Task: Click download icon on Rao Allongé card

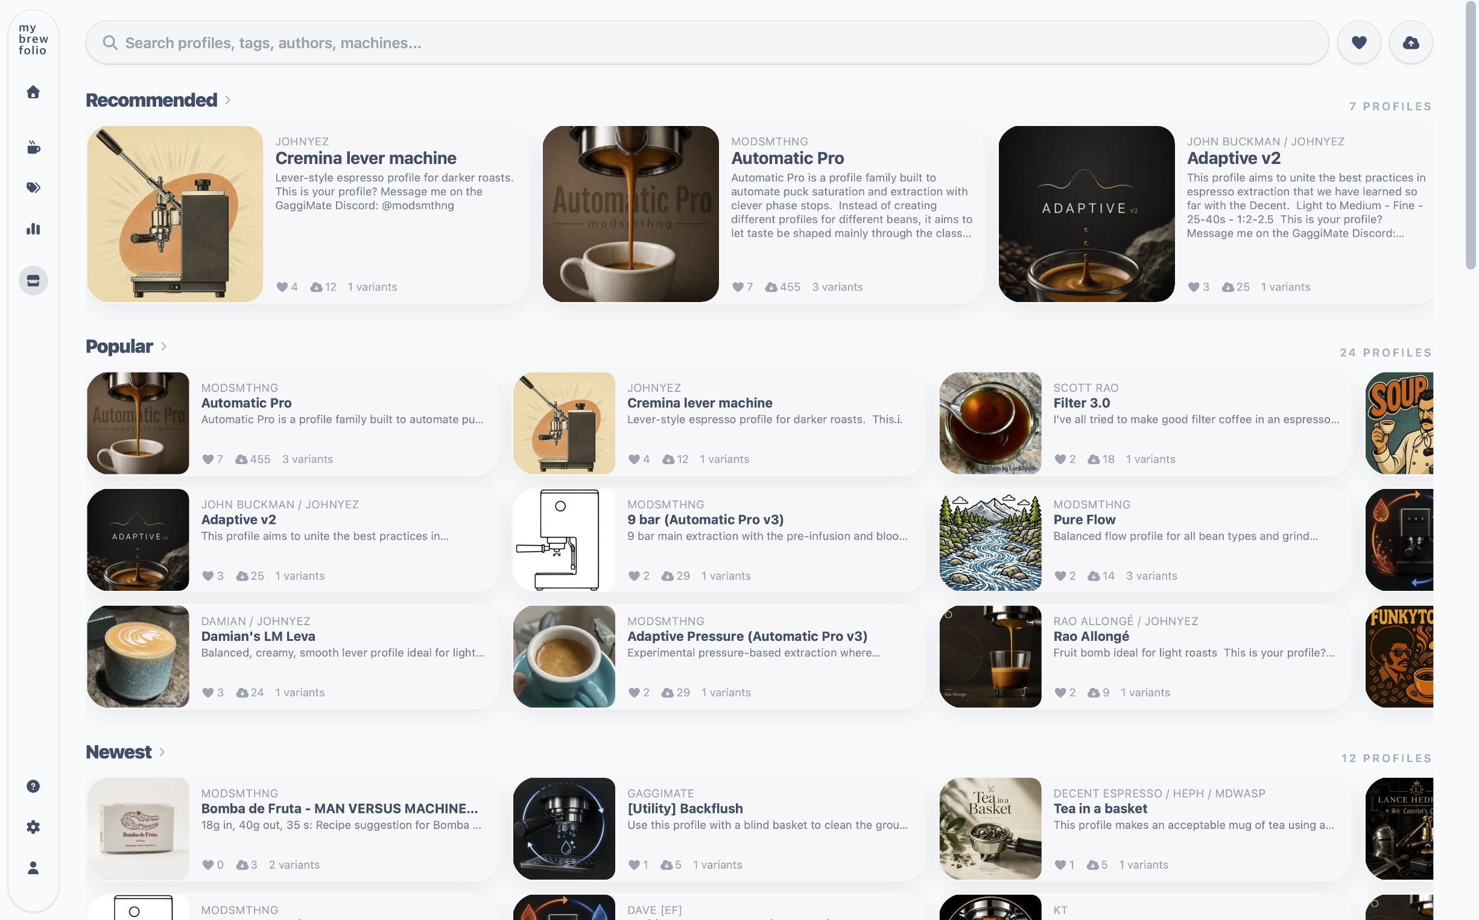Action: pos(1094,693)
